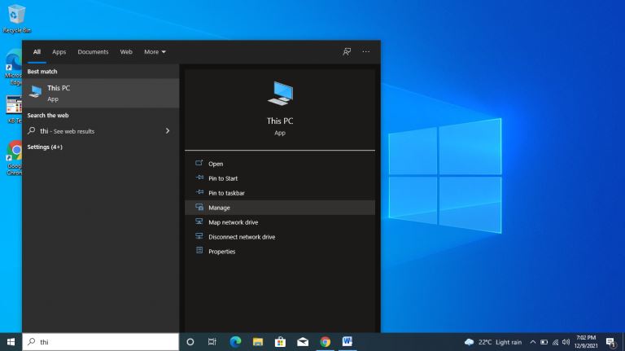Expand the 'thi - See web results' arrow

pyautogui.click(x=168, y=131)
